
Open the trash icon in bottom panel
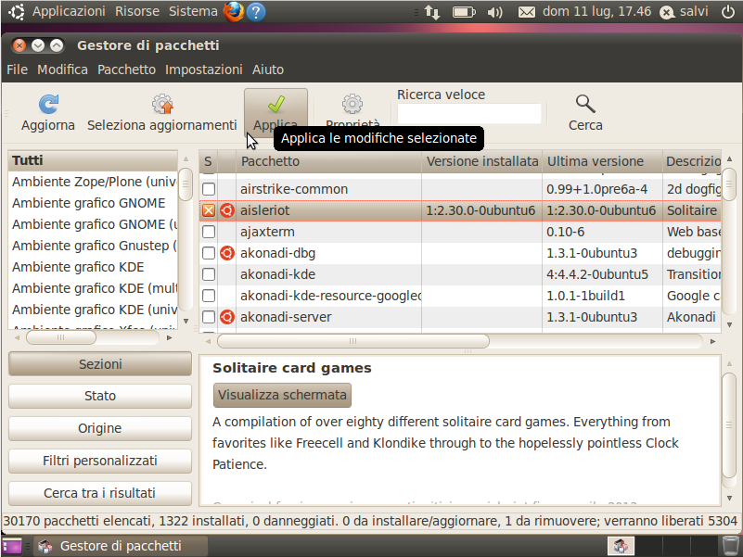[731, 546]
